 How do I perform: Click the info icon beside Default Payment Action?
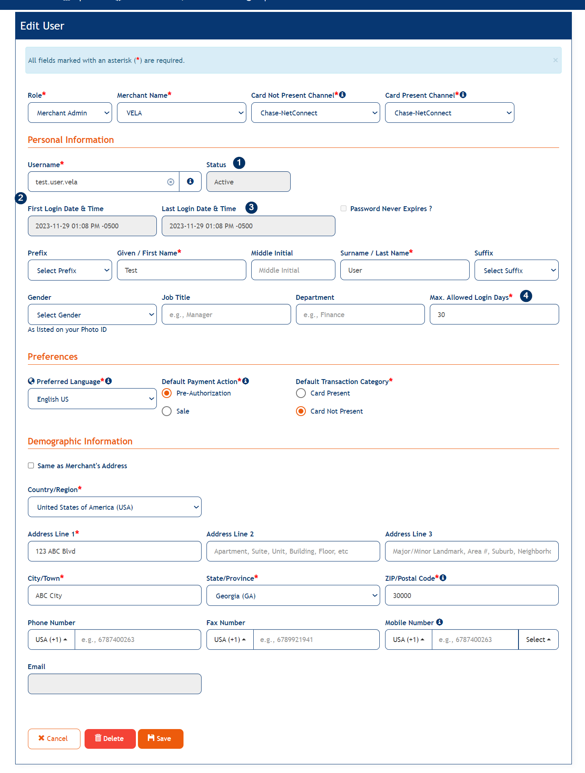[245, 381]
